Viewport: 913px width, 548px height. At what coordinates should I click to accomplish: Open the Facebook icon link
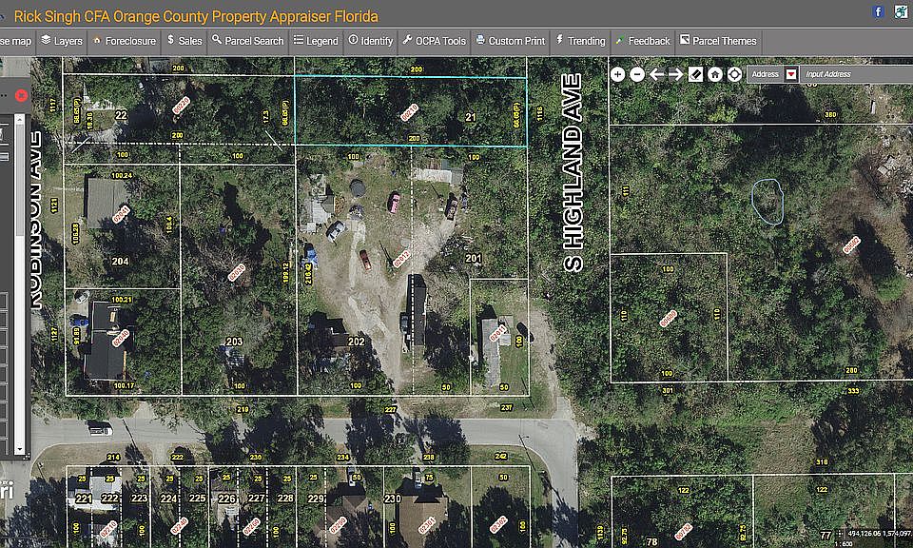pyautogui.click(x=879, y=11)
